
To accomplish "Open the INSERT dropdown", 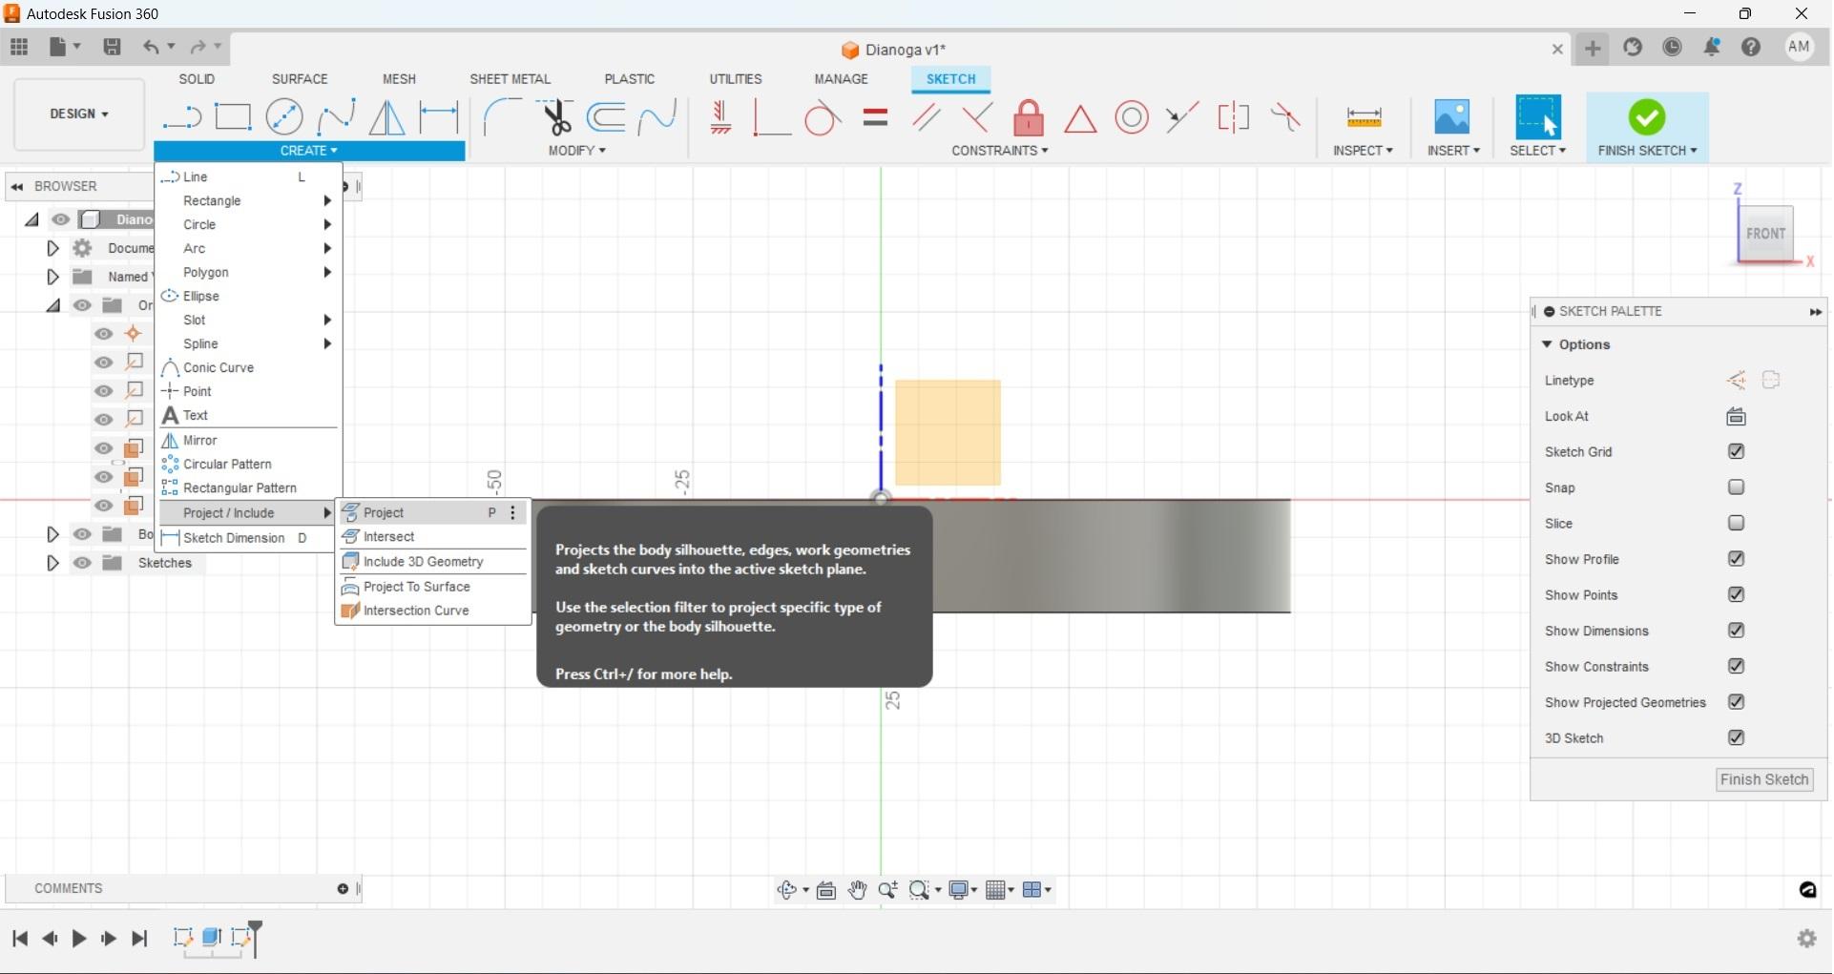I will coord(1453,151).
